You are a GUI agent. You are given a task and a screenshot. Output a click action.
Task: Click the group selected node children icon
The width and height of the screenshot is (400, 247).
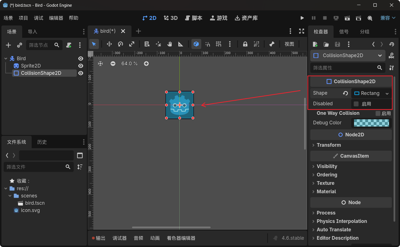(256, 44)
